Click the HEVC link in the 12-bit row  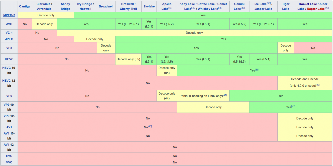coord(6,81)
